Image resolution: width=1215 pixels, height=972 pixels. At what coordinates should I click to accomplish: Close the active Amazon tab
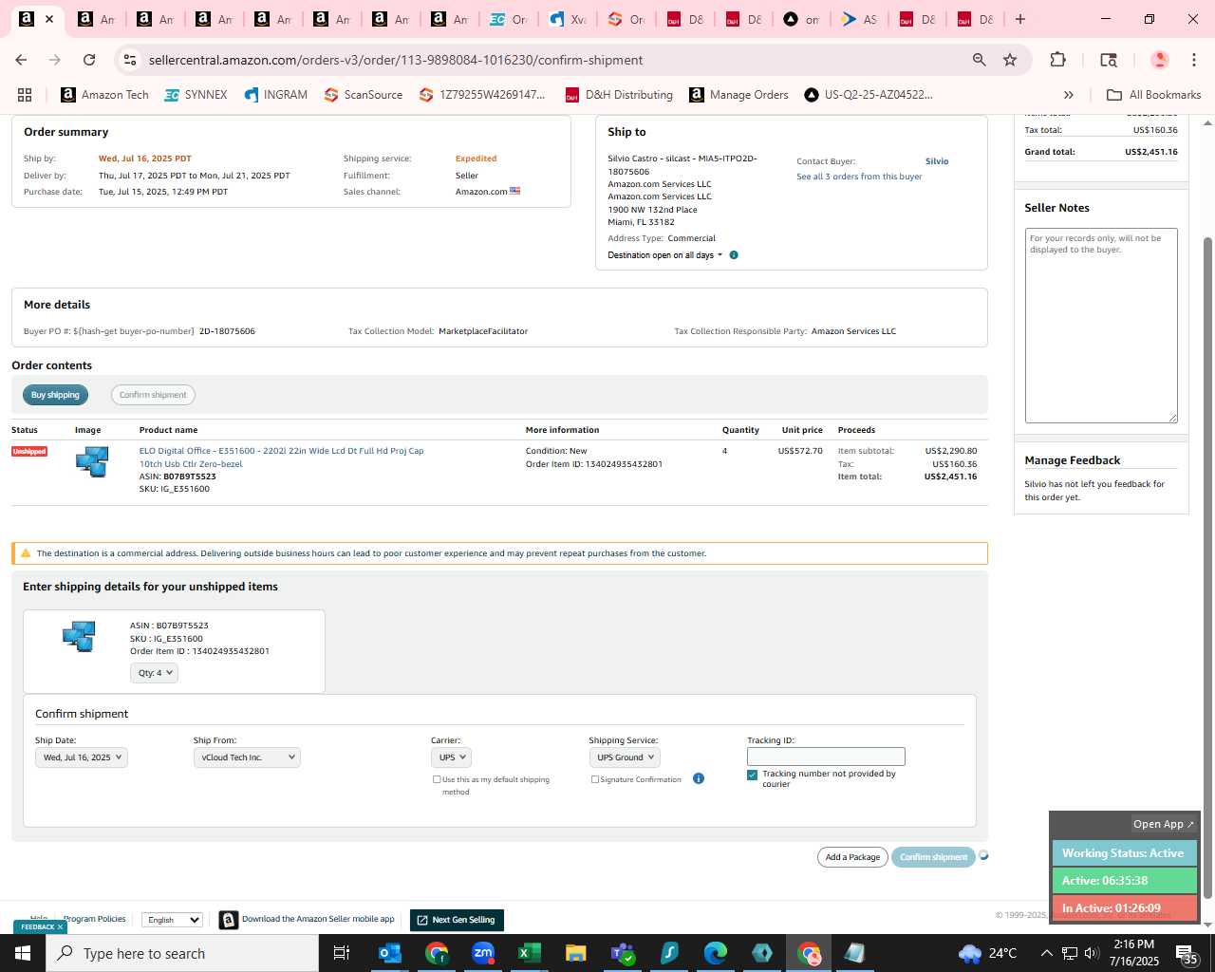(x=49, y=19)
